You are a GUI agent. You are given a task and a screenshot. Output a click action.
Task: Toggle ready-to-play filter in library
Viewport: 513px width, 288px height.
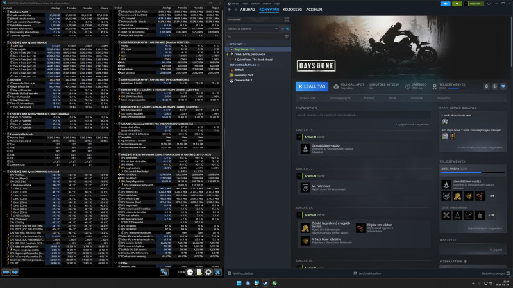(287, 29)
